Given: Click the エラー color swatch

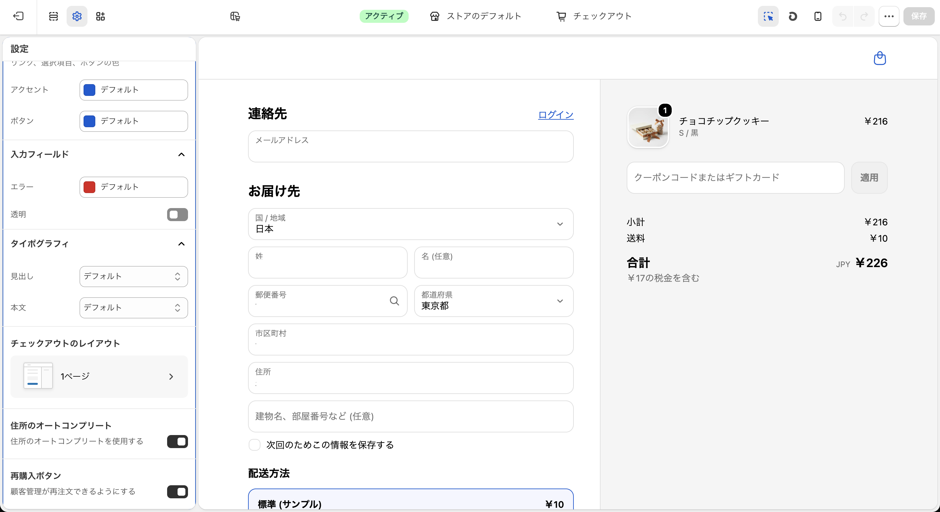Looking at the screenshot, I should (89, 187).
